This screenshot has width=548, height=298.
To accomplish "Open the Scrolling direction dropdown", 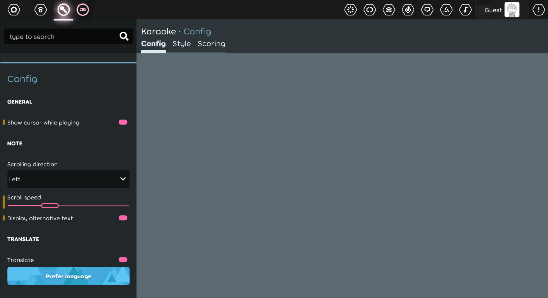I will [x=68, y=179].
